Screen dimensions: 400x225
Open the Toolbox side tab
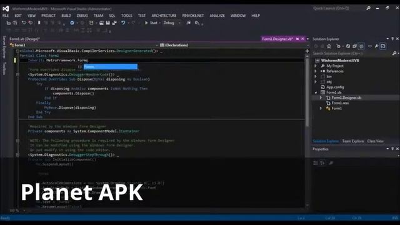coord(4,68)
